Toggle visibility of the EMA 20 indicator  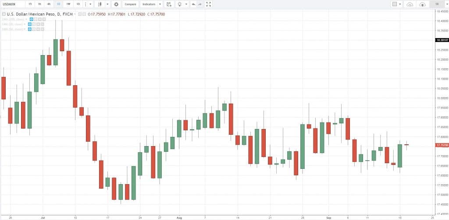[29, 24]
